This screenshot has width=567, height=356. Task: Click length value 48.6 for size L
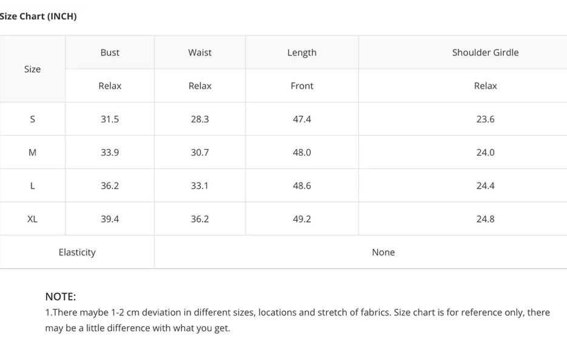[302, 186]
